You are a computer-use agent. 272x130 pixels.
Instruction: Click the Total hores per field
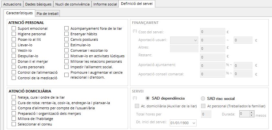pyautogui.click(x=206, y=114)
